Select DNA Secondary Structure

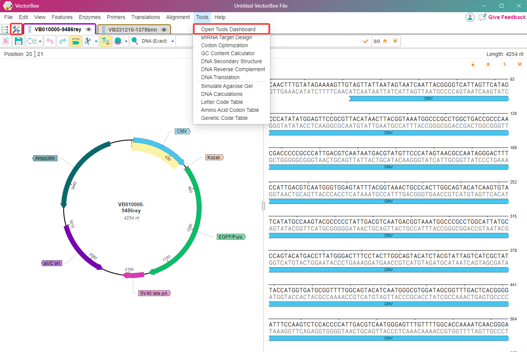(232, 61)
